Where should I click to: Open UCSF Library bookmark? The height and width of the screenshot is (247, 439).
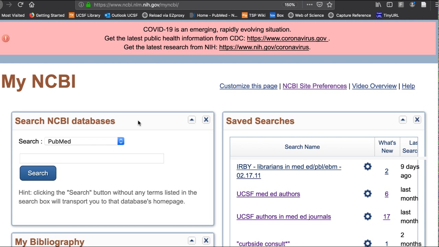[x=84, y=15]
